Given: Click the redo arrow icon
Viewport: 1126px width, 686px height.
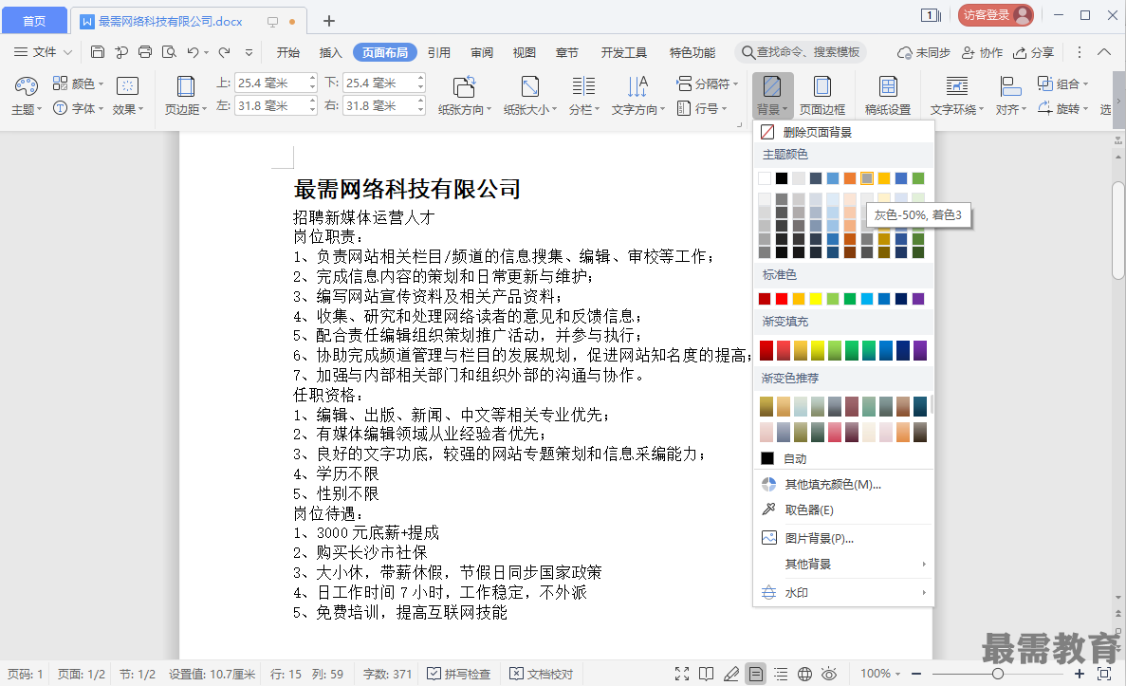Looking at the screenshot, I should 224,52.
